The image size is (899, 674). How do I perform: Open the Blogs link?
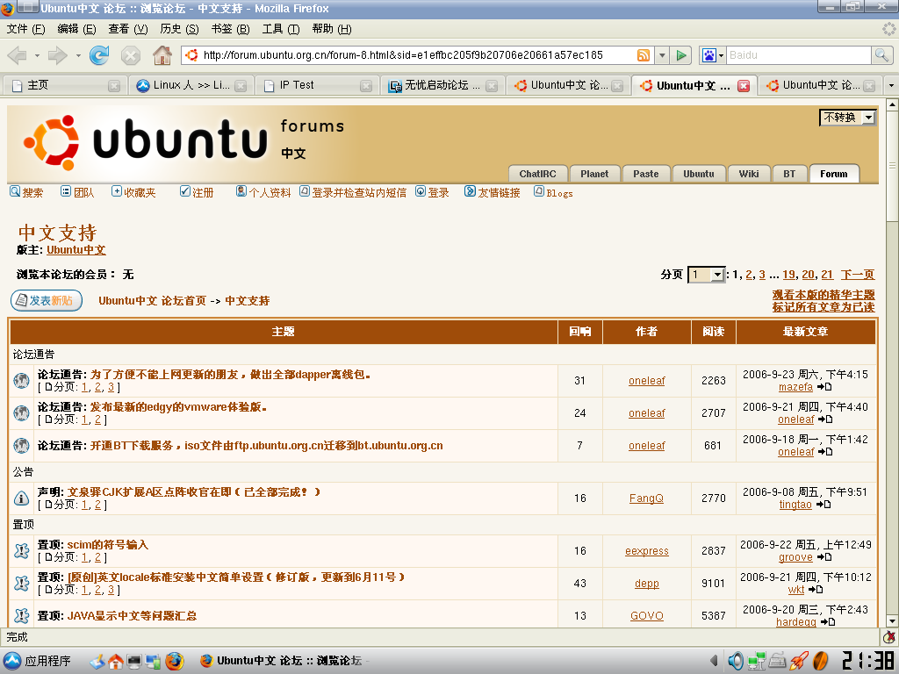tap(553, 192)
